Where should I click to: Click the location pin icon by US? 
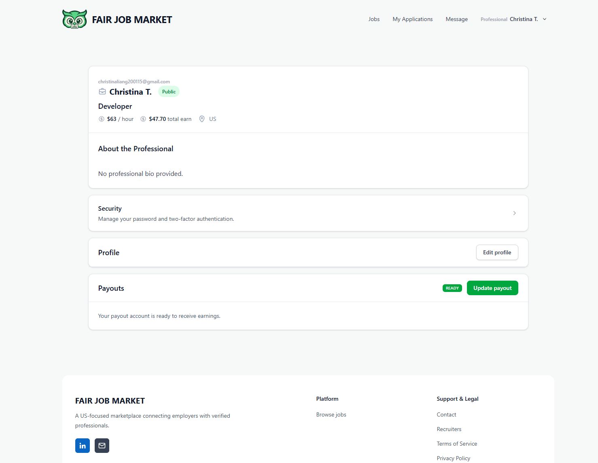(202, 119)
